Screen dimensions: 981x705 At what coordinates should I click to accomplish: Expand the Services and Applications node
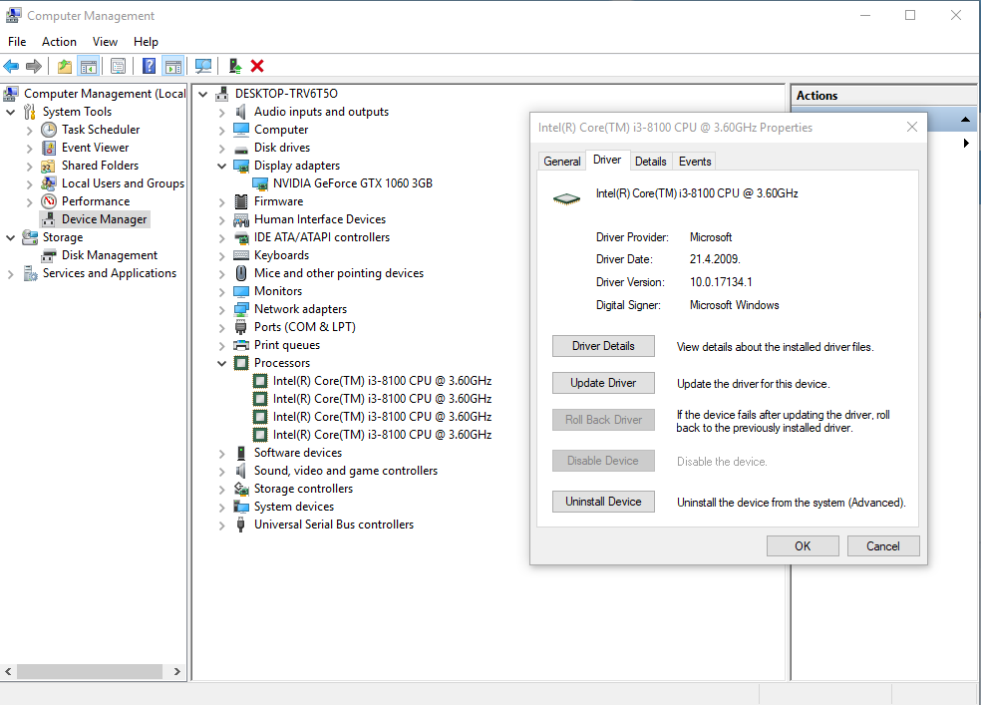[x=11, y=274]
